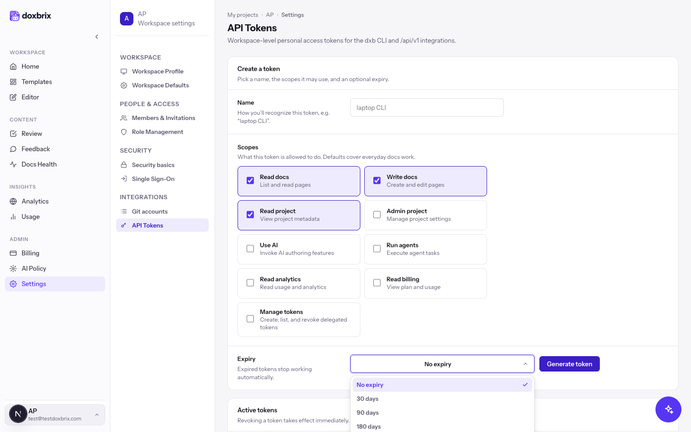Open Git accounts integration
Viewport: 691px width, 432px height.
coord(162,211)
